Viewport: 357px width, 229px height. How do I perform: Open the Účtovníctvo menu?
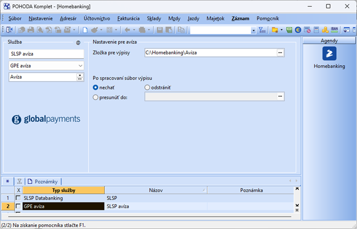point(97,19)
